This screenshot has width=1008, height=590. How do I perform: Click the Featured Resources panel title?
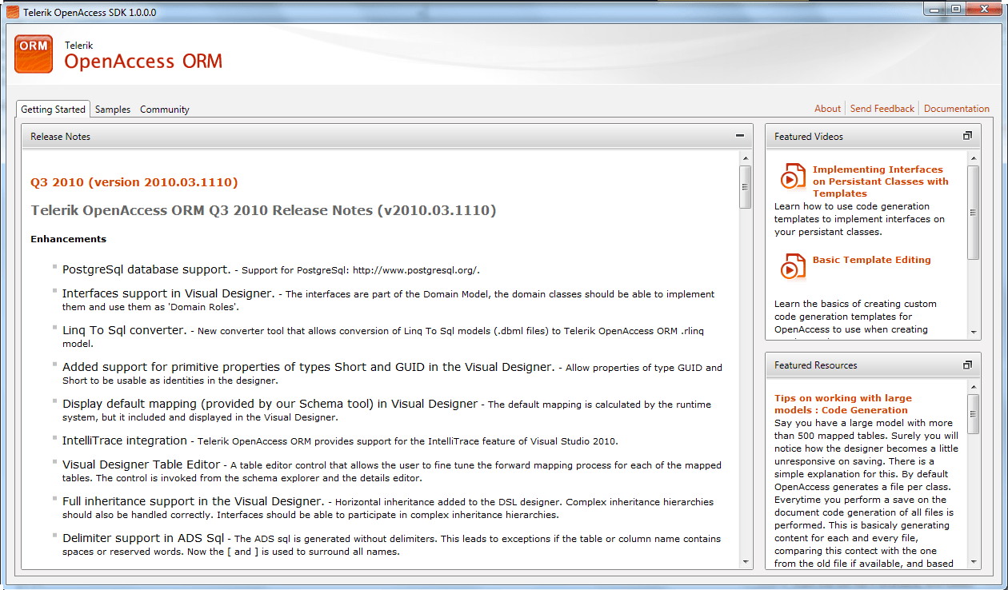point(816,365)
